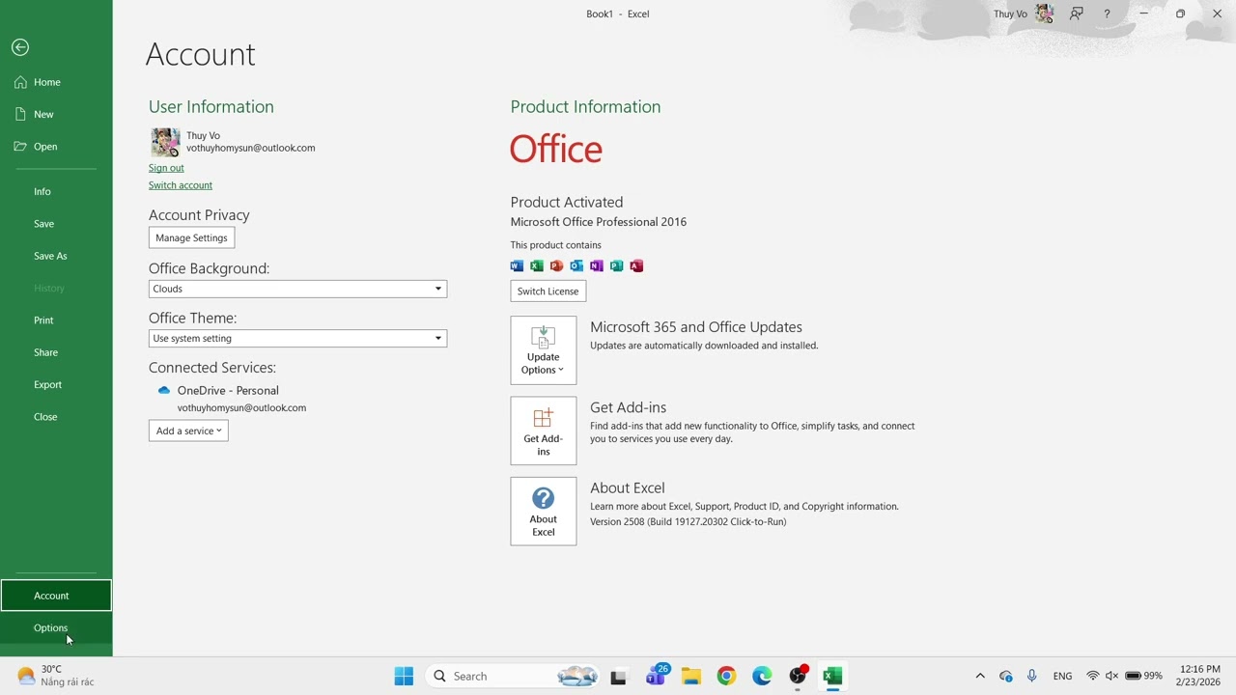1236x695 pixels.
Task: Click the 'Microsoft Office Professional 2016' text
Action: pos(599,222)
